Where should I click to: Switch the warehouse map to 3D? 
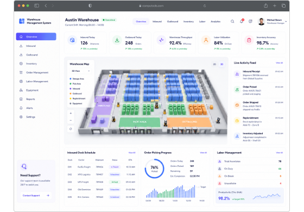(x=221, y=64)
